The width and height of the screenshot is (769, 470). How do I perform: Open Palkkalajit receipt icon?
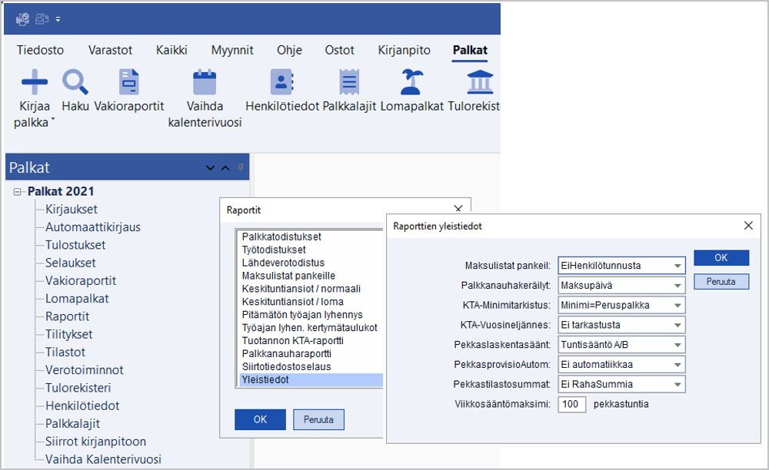(349, 81)
